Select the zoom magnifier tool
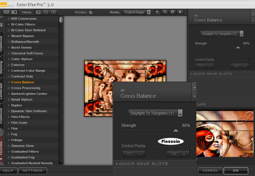 [165, 12]
